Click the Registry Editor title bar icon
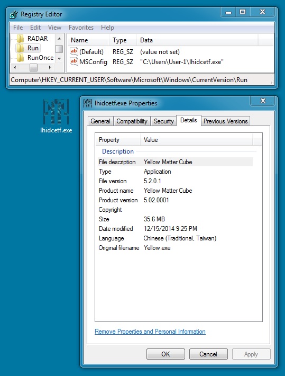The image size is (285, 376). pyautogui.click(x=14, y=14)
